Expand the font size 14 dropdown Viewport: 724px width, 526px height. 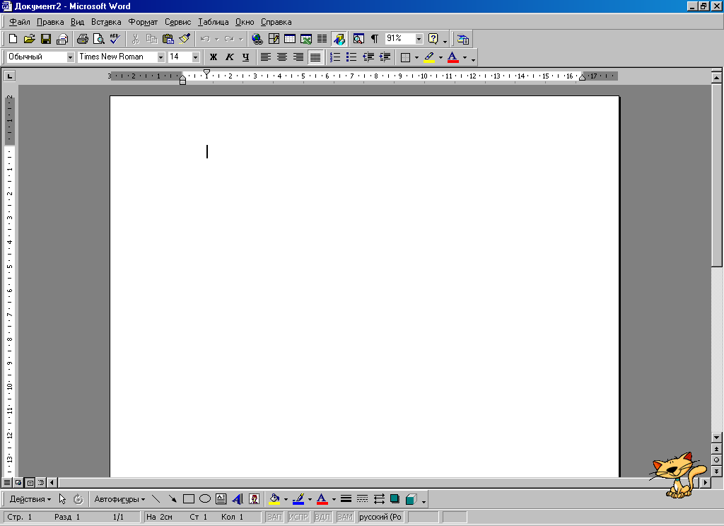tap(195, 57)
